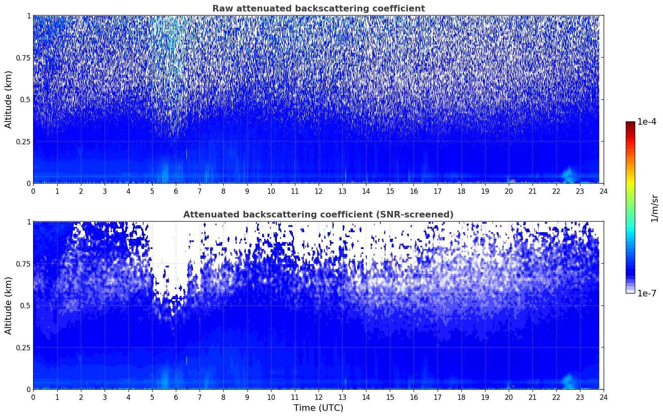Click the '0.5' altitude tick on the bottom plot
Viewport: 663px width, 417px height.
(x=25, y=305)
